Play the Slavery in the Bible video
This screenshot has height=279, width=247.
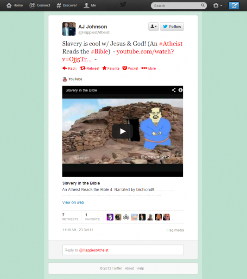click(122, 131)
